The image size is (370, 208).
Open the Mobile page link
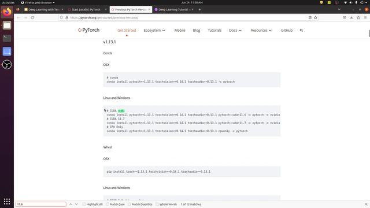[180, 31]
